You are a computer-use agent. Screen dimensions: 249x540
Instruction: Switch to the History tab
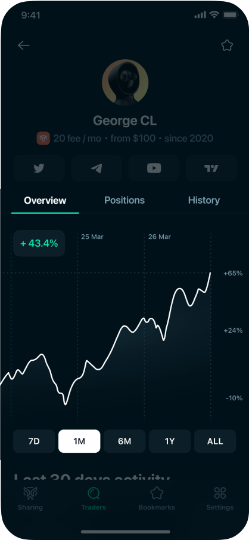204,201
